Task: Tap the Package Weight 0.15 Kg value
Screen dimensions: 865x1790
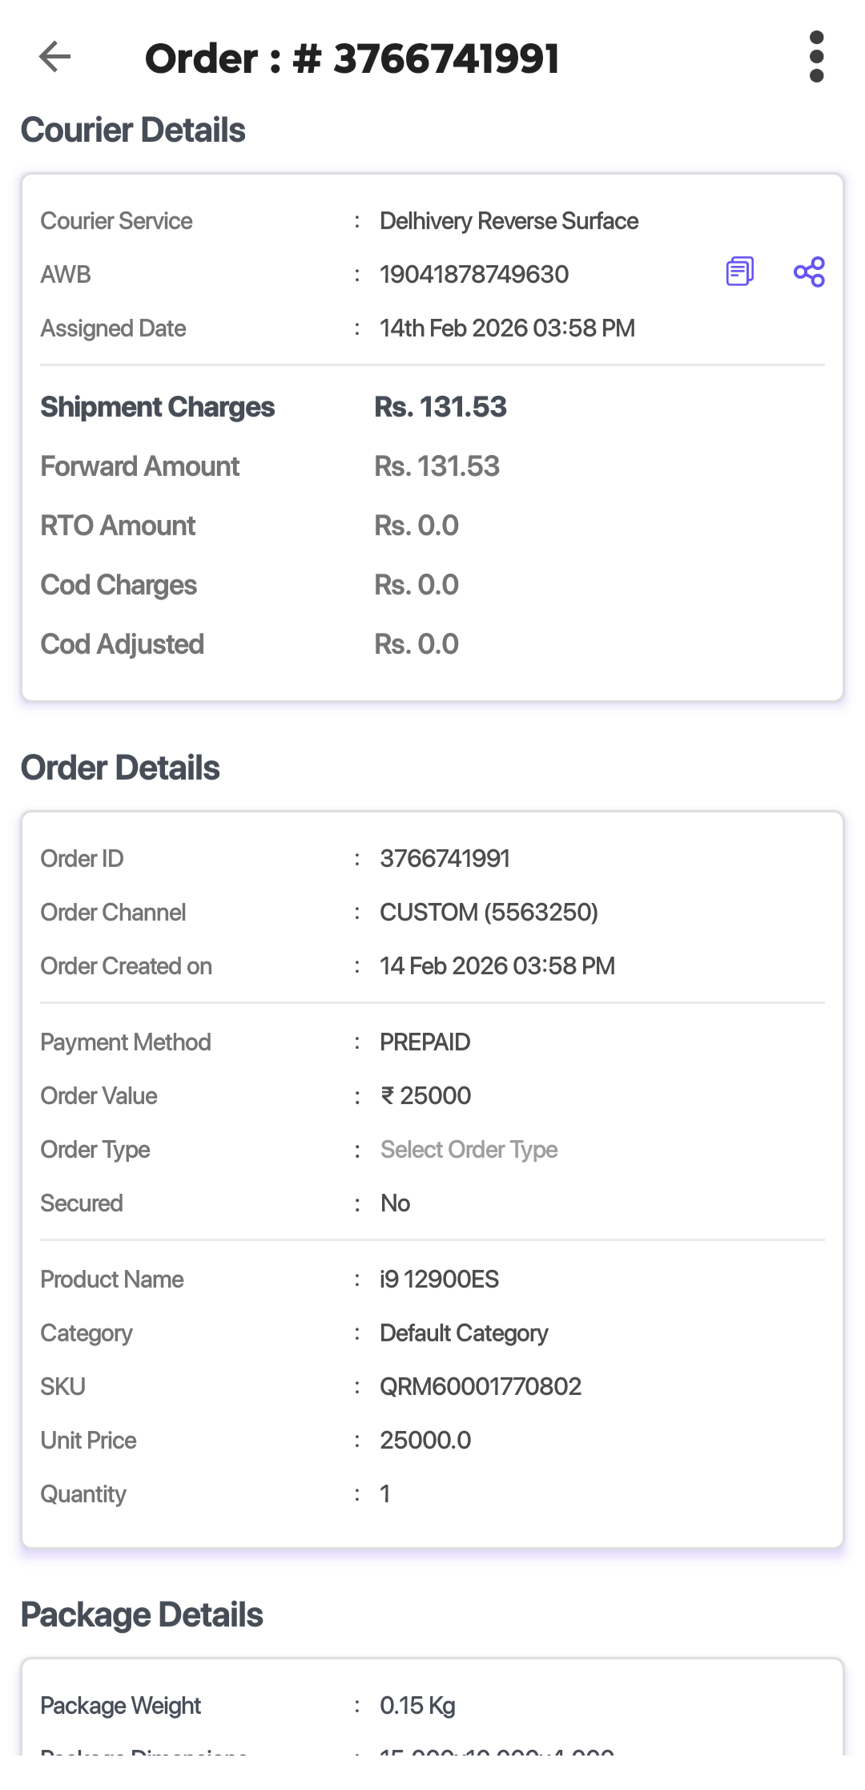Action: coord(417,1706)
